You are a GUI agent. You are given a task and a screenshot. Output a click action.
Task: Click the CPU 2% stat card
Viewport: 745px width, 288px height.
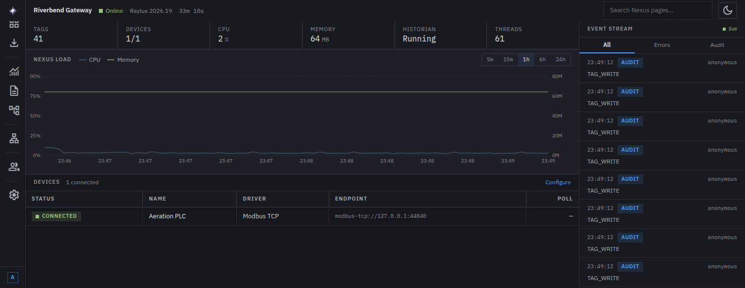[x=256, y=35]
